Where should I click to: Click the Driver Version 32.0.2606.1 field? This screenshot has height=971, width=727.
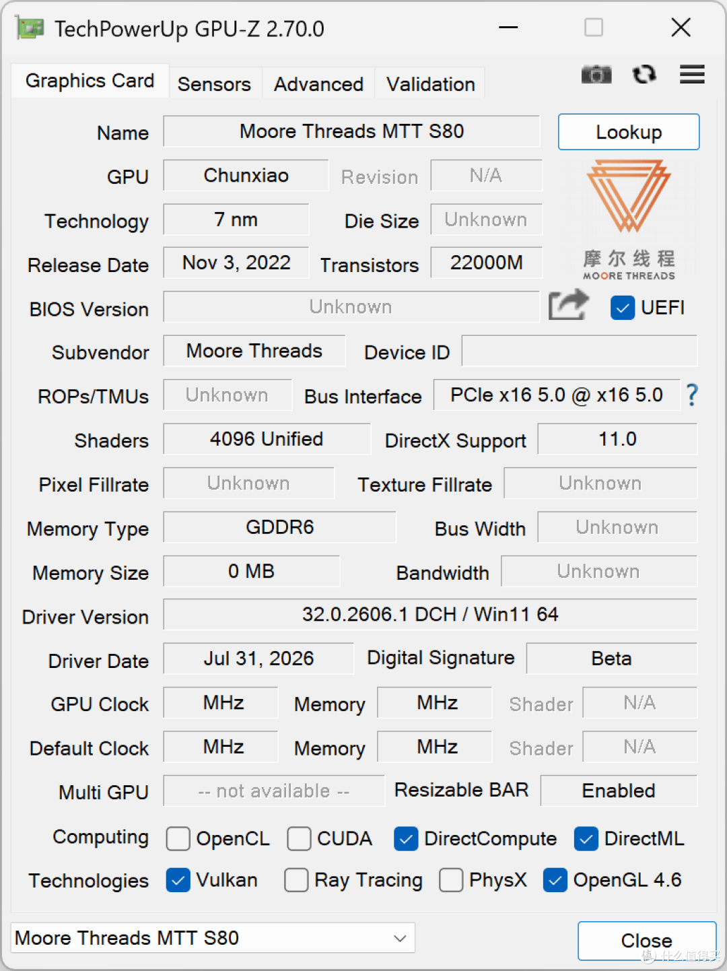(x=430, y=615)
